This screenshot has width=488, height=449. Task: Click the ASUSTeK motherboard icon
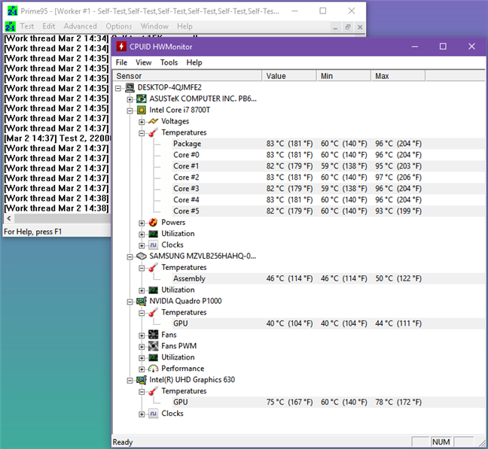point(142,99)
